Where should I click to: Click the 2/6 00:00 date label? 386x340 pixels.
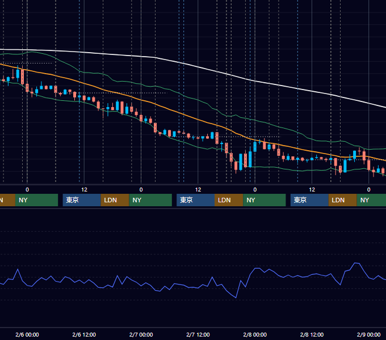coord(27,334)
